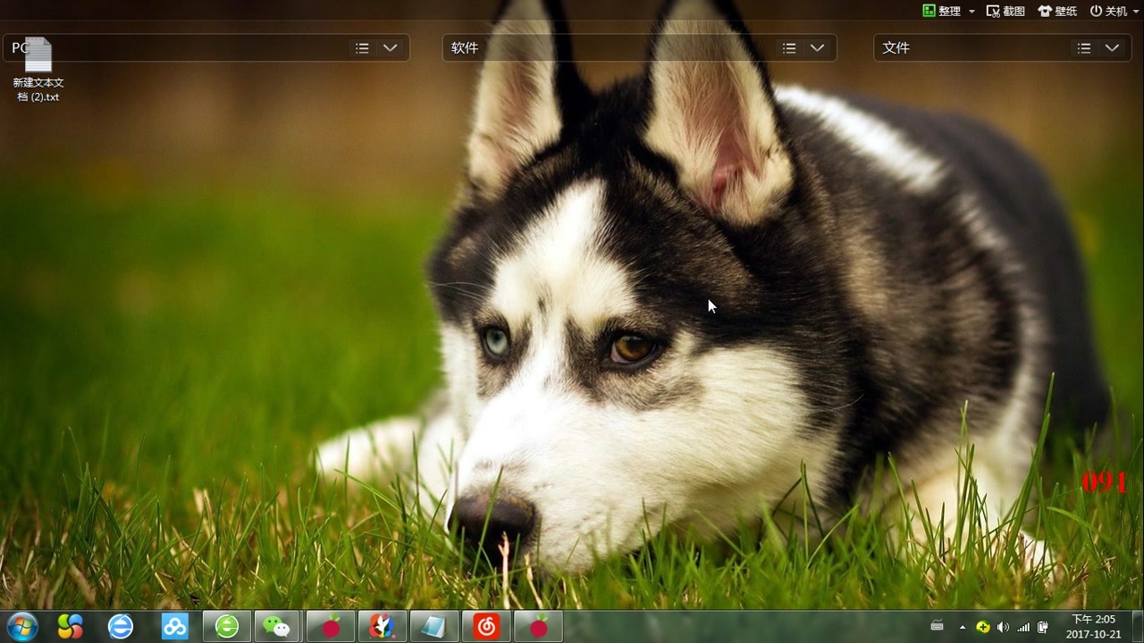
Task: Open first red radish app in taskbar
Action: [x=331, y=626]
